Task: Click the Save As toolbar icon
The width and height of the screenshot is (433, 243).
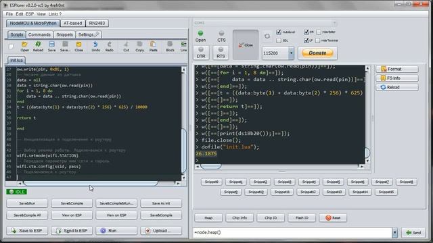Action: coord(65,47)
